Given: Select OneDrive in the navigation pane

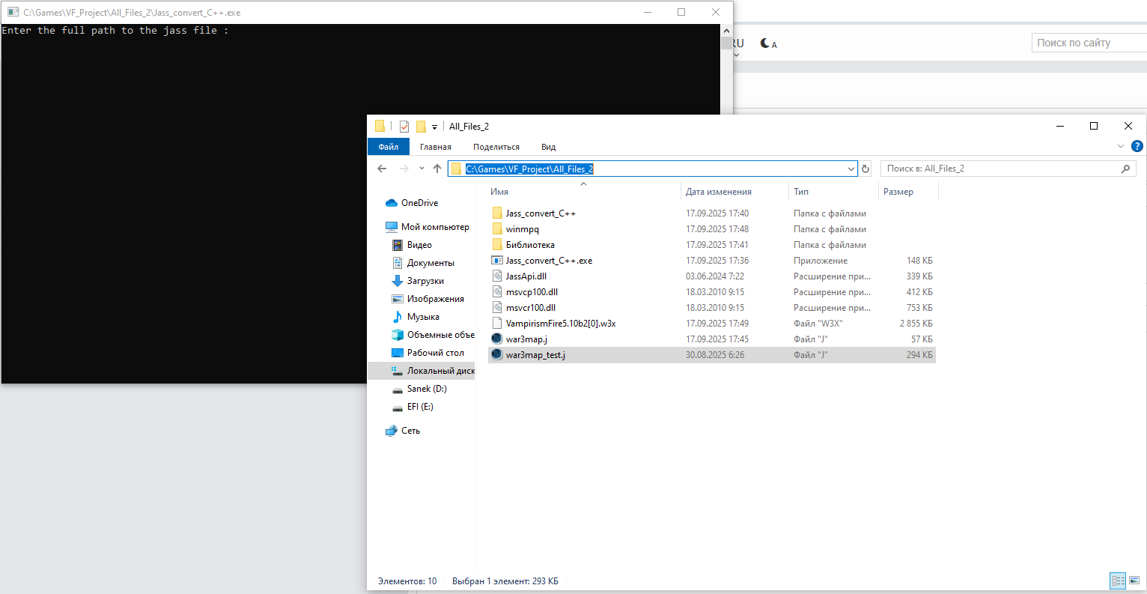Looking at the screenshot, I should [x=419, y=203].
